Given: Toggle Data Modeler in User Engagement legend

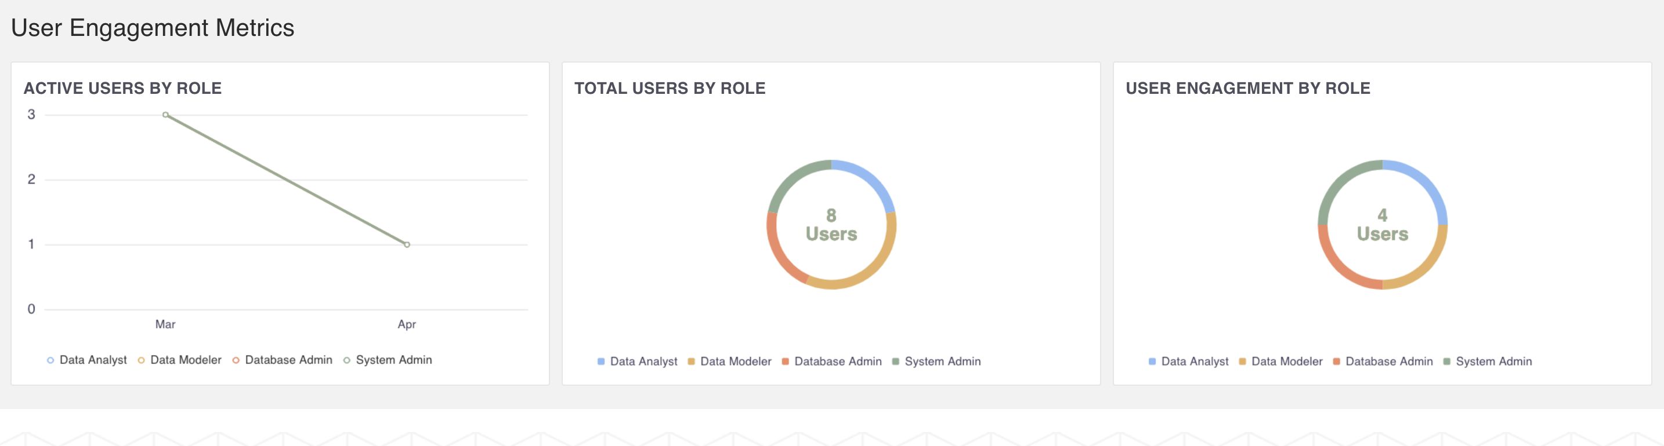Looking at the screenshot, I should [x=1281, y=361].
